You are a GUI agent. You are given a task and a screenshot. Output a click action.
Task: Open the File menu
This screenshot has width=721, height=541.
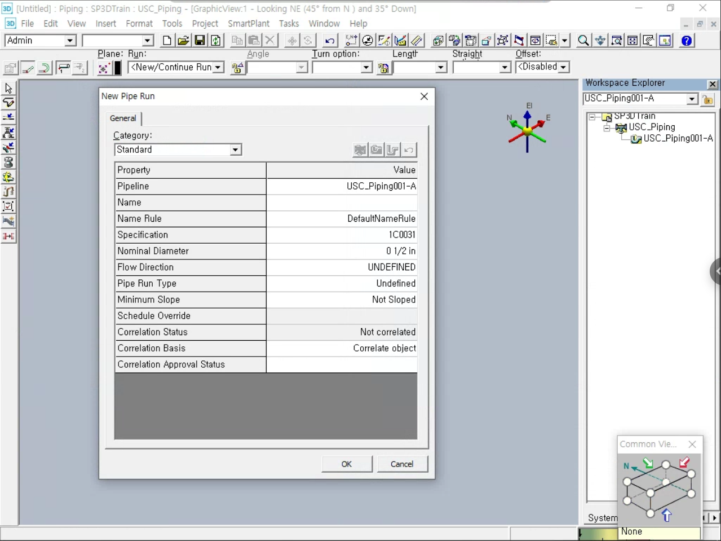27,24
